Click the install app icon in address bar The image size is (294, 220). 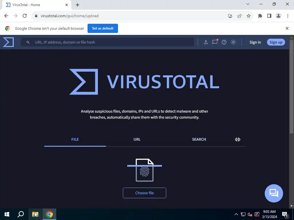click(x=230, y=16)
